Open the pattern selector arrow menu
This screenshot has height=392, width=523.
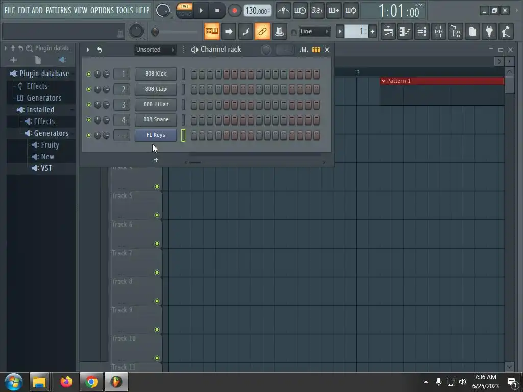tap(340, 32)
